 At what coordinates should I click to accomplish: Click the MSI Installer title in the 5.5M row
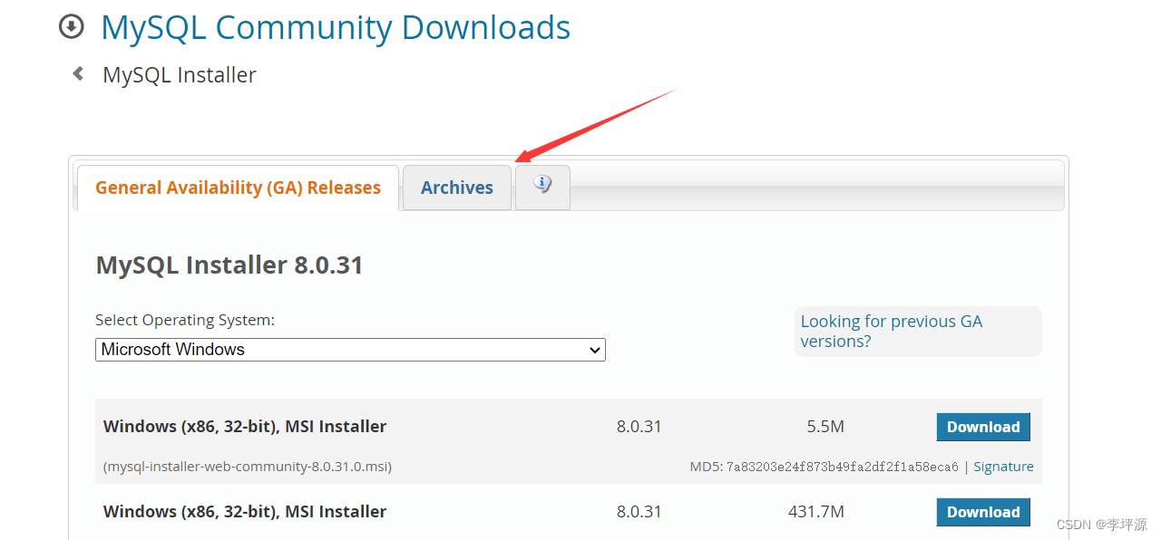pos(245,427)
